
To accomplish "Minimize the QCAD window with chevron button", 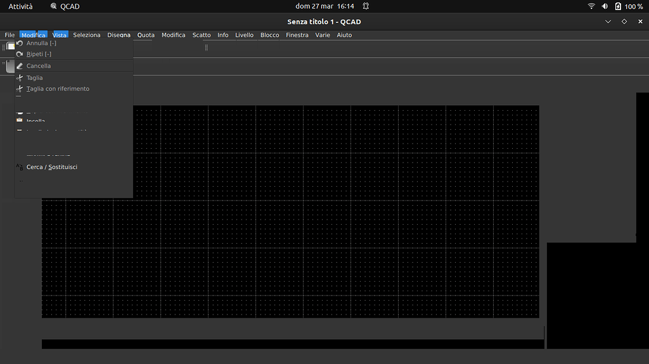I will [x=608, y=22].
